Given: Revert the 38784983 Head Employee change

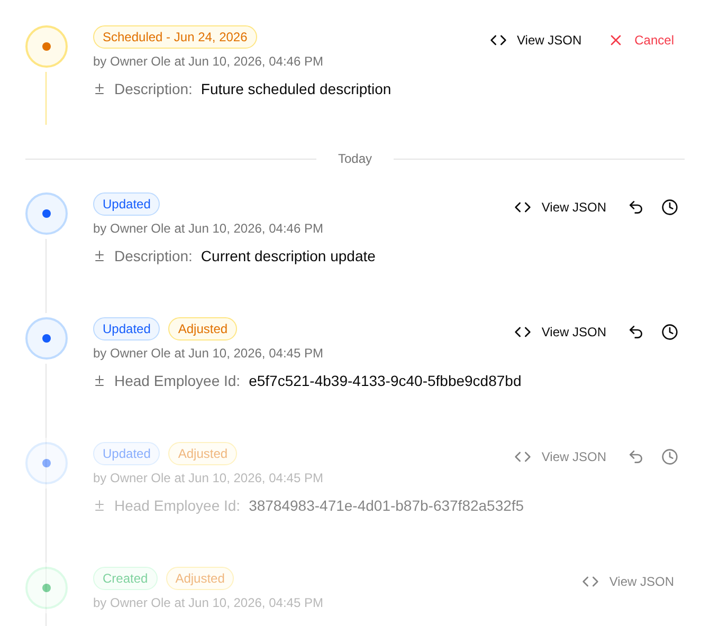Looking at the screenshot, I should pos(636,457).
